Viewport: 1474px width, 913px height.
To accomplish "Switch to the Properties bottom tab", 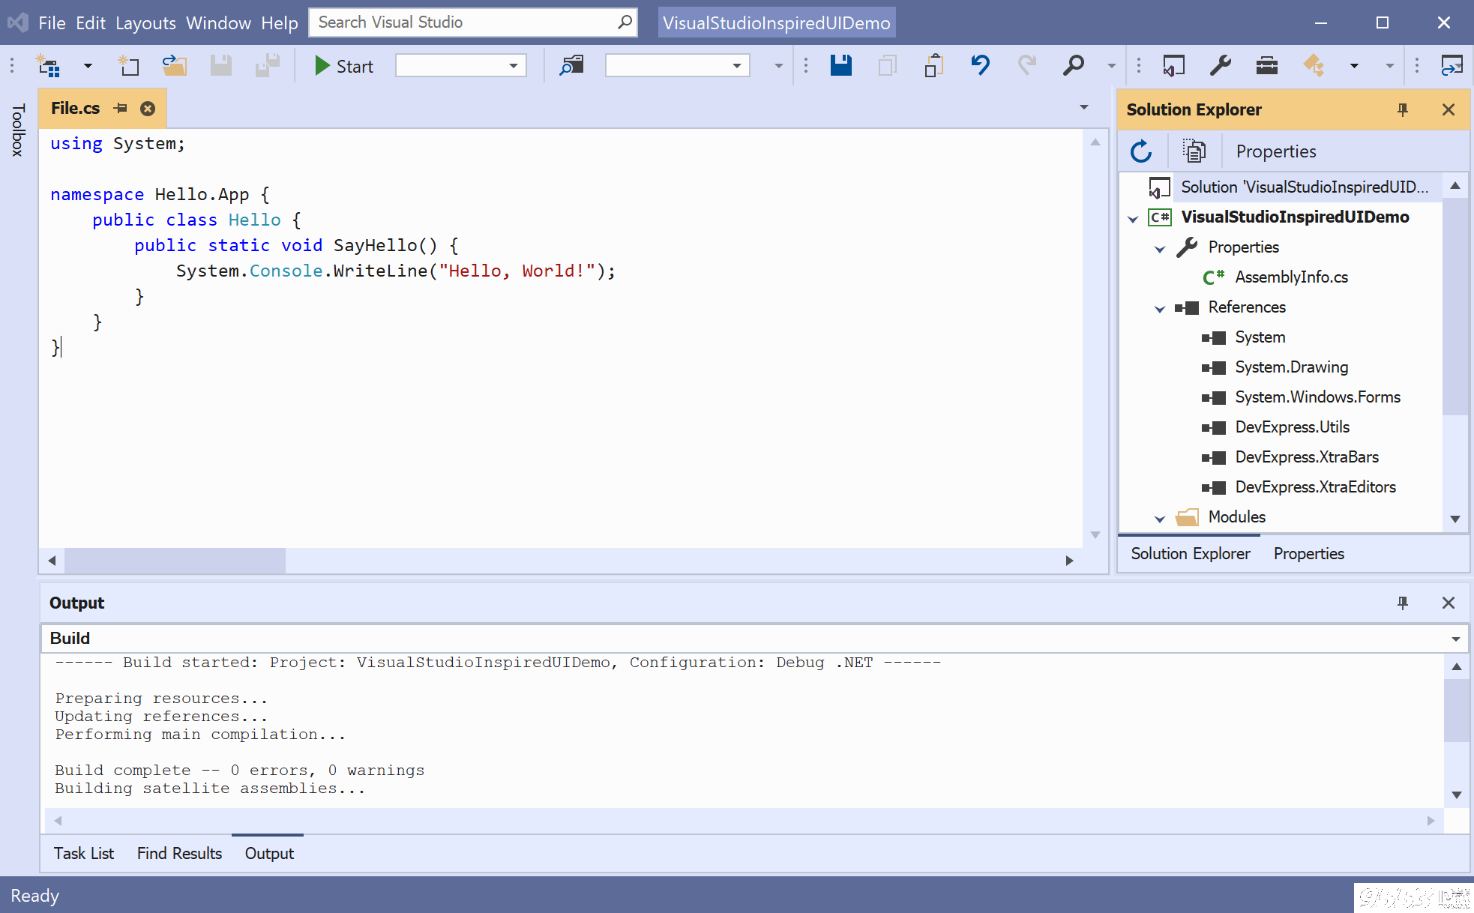I will [1308, 553].
